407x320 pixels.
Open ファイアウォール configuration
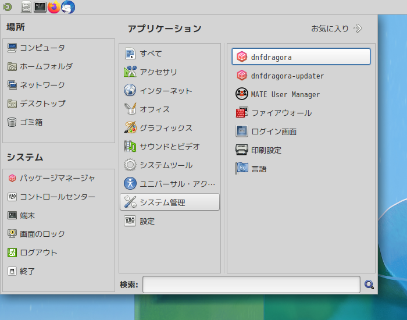click(x=301, y=113)
